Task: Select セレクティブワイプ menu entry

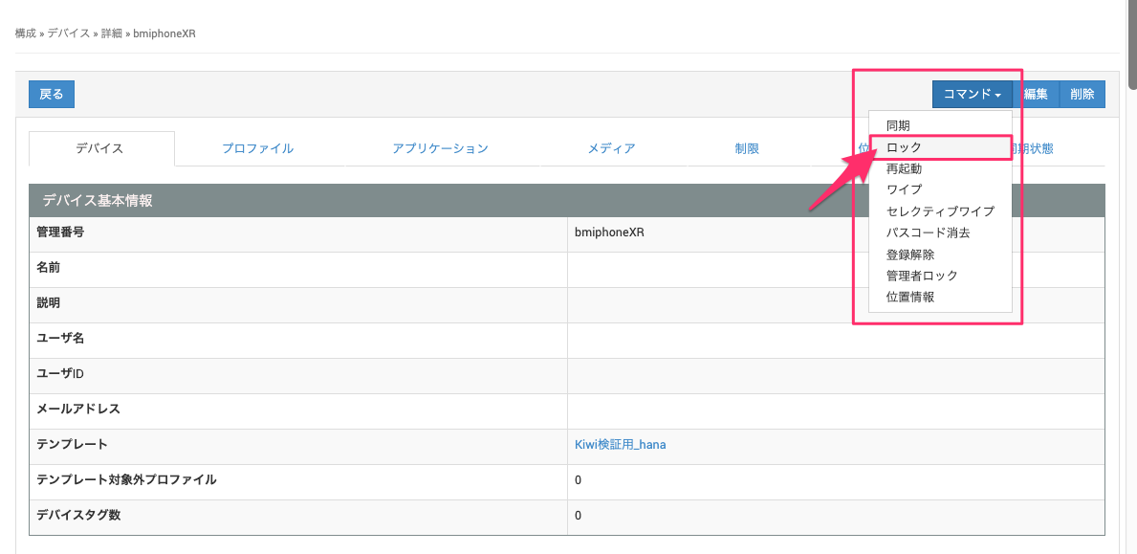Action: 940,211
